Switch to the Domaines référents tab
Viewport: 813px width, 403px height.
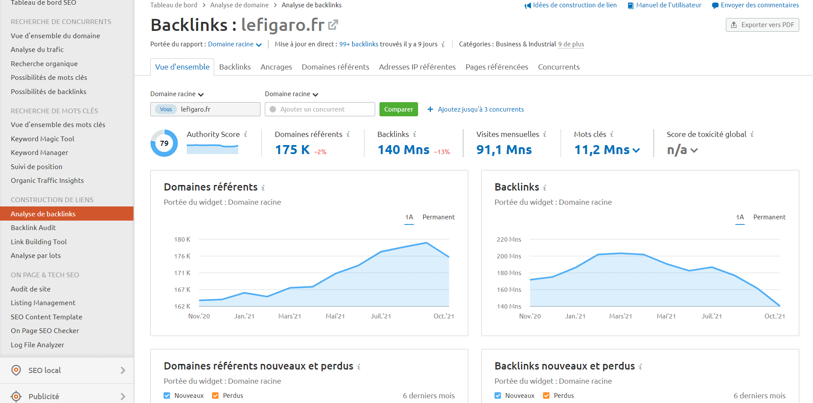tap(335, 67)
